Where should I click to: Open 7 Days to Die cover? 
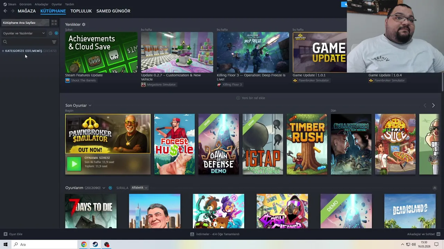pos(91,211)
